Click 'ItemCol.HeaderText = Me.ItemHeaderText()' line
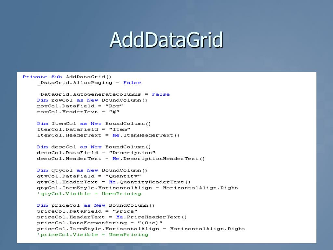333x250 pixels. point(108,135)
